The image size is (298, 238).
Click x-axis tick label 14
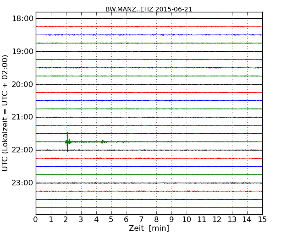pos(247,220)
